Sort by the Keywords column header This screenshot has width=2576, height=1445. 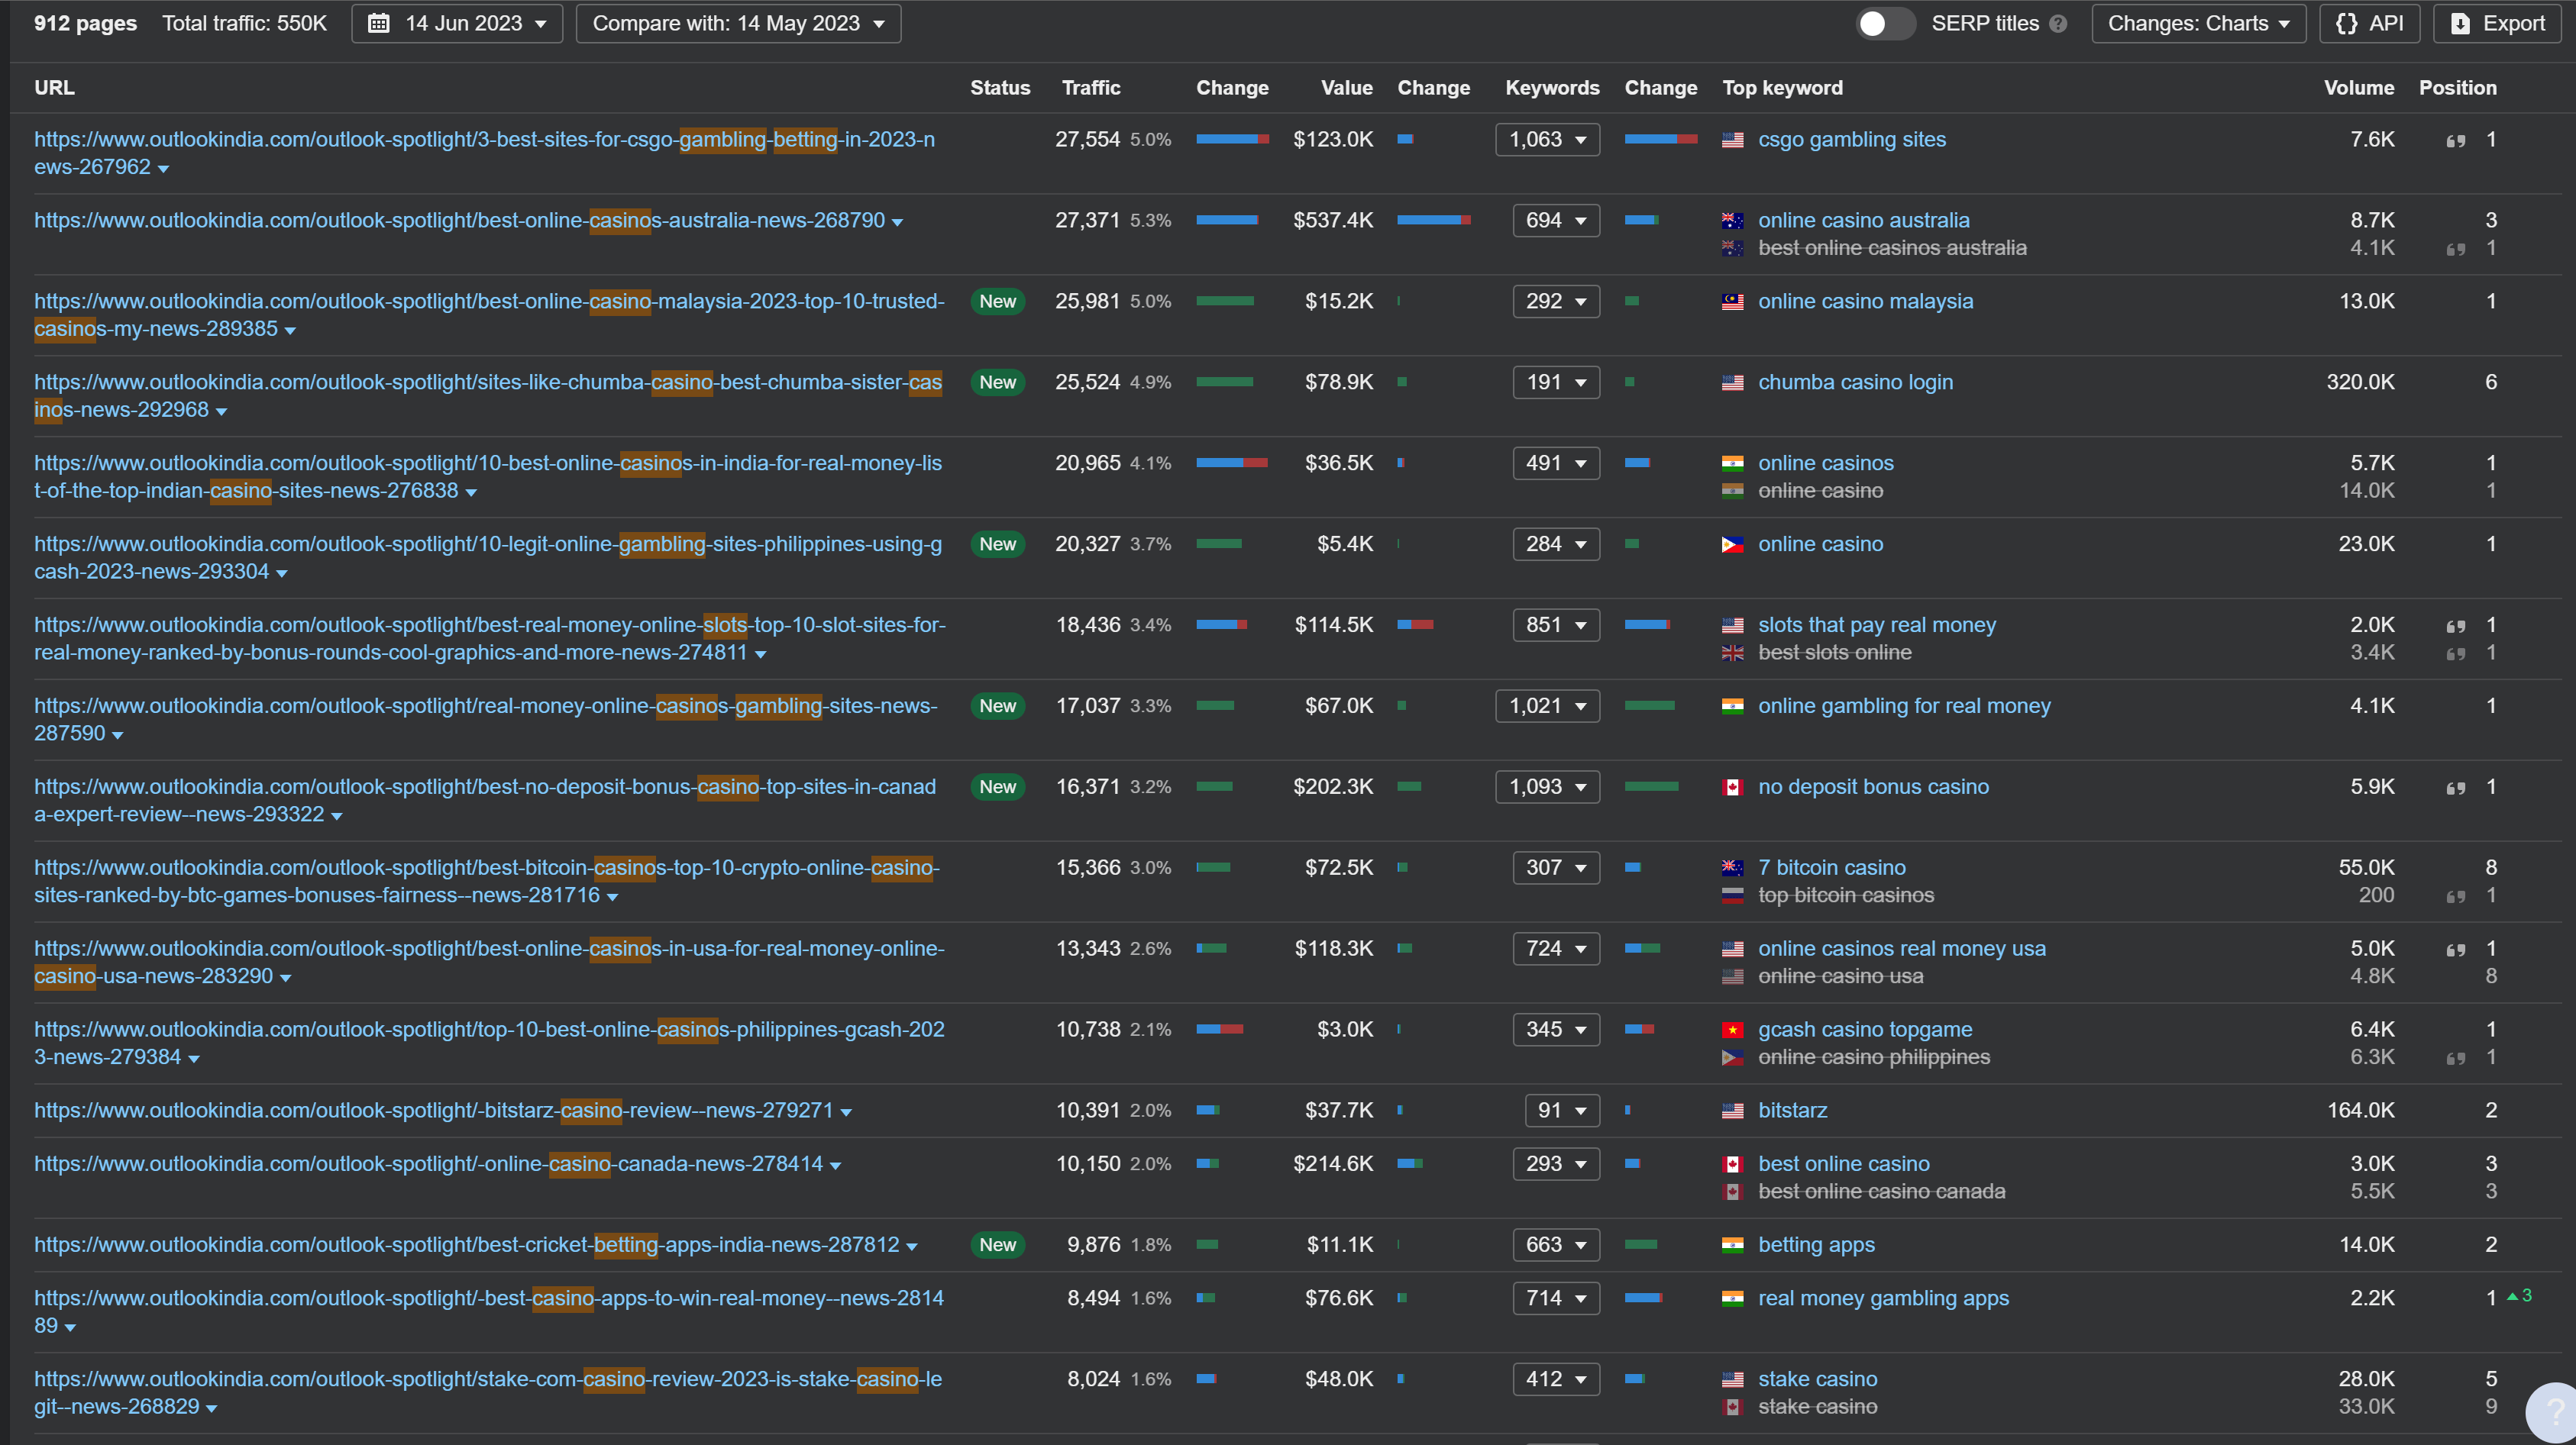tap(1551, 88)
